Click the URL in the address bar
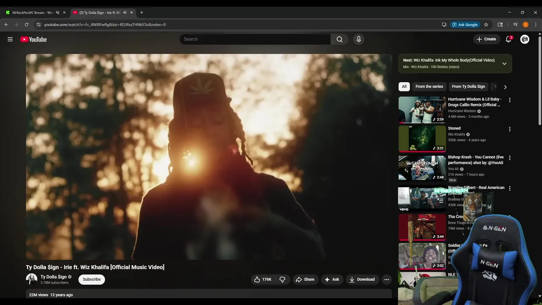Image resolution: width=542 pixels, height=305 pixels. pyautogui.click(x=105, y=25)
